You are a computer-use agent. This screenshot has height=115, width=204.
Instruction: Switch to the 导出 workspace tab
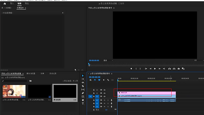click(27, 4)
